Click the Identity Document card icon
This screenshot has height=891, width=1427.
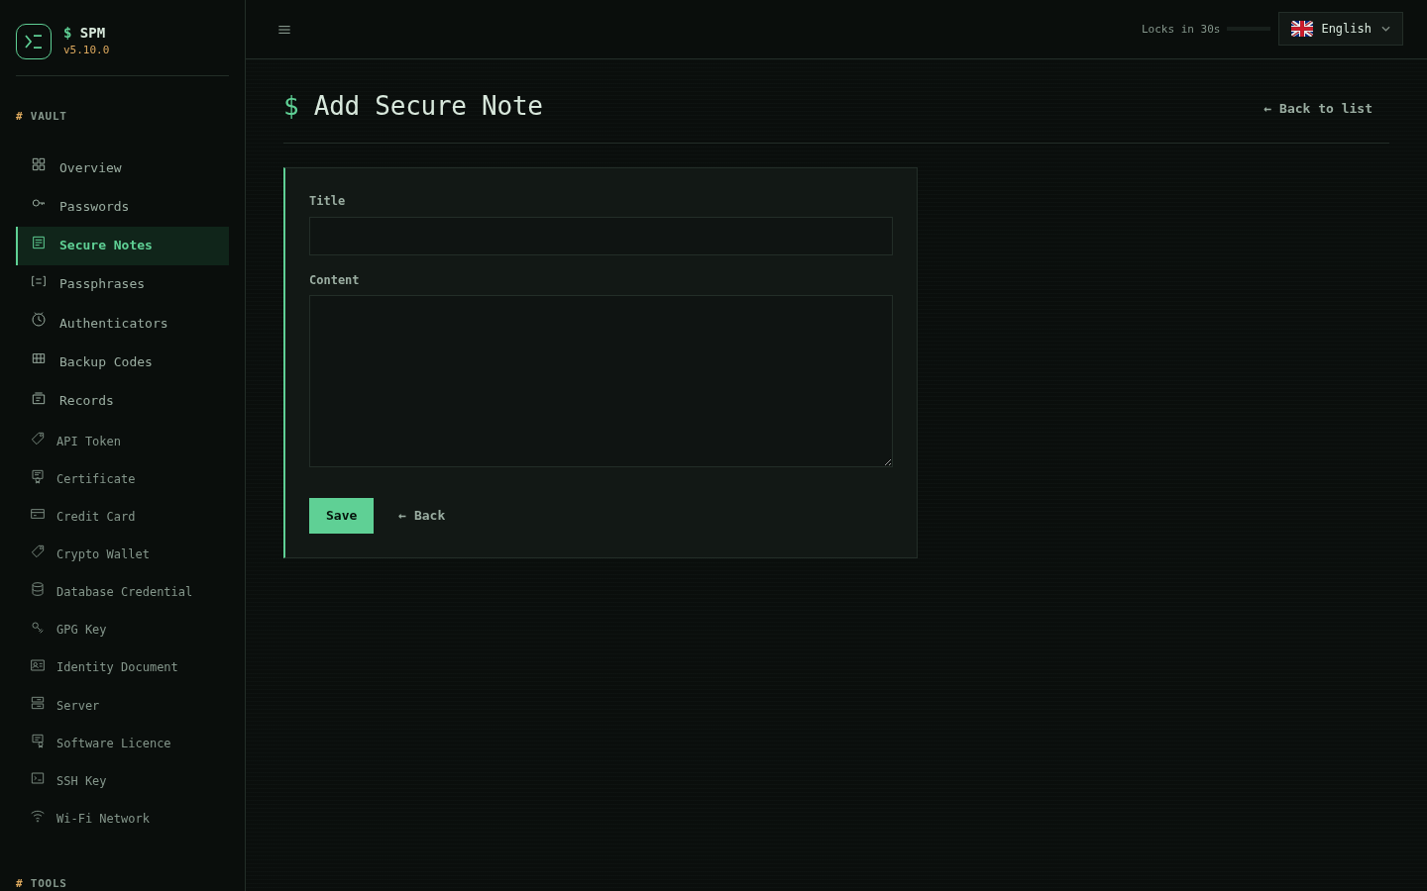coord(38,665)
